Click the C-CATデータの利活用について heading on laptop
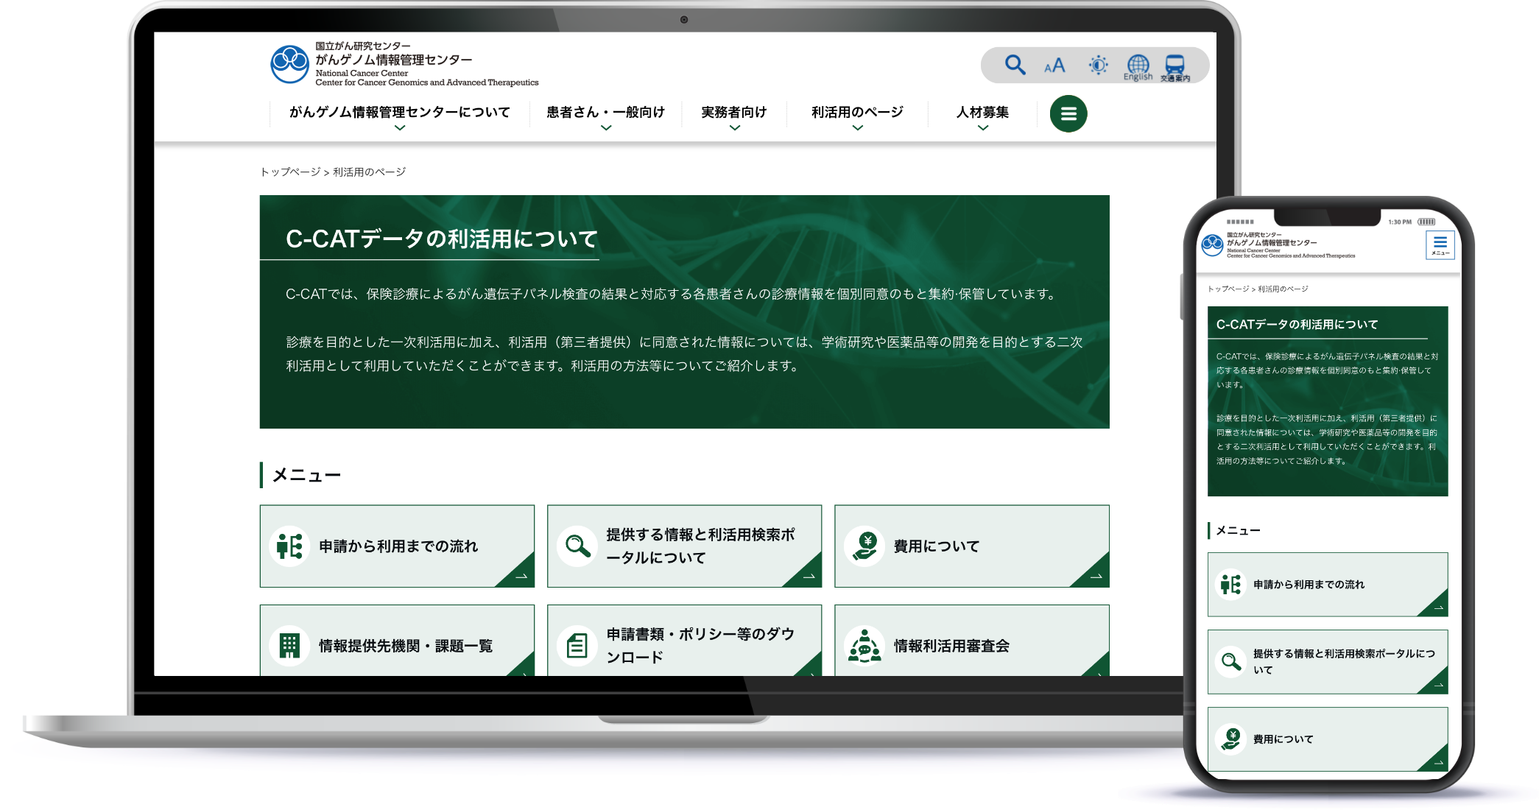The height and width of the screenshot is (810, 1539). pyautogui.click(x=442, y=239)
